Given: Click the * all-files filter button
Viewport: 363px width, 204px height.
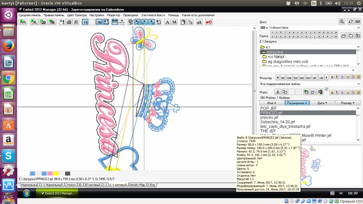Looking at the screenshot, I should (278, 78).
